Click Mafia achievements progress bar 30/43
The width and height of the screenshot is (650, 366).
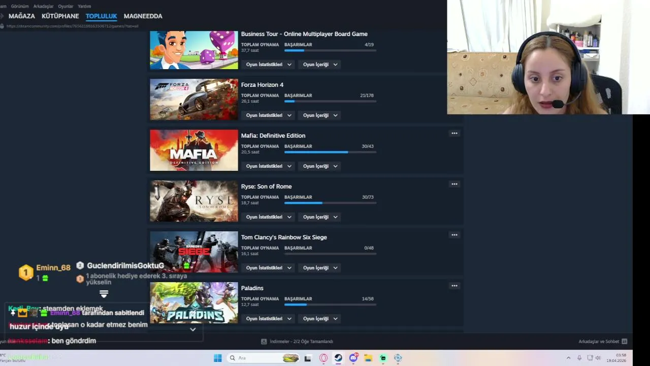click(330, 152)
